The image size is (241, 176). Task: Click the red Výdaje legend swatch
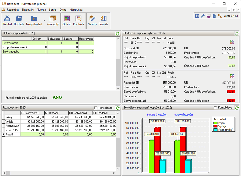[x=216, y=126]
